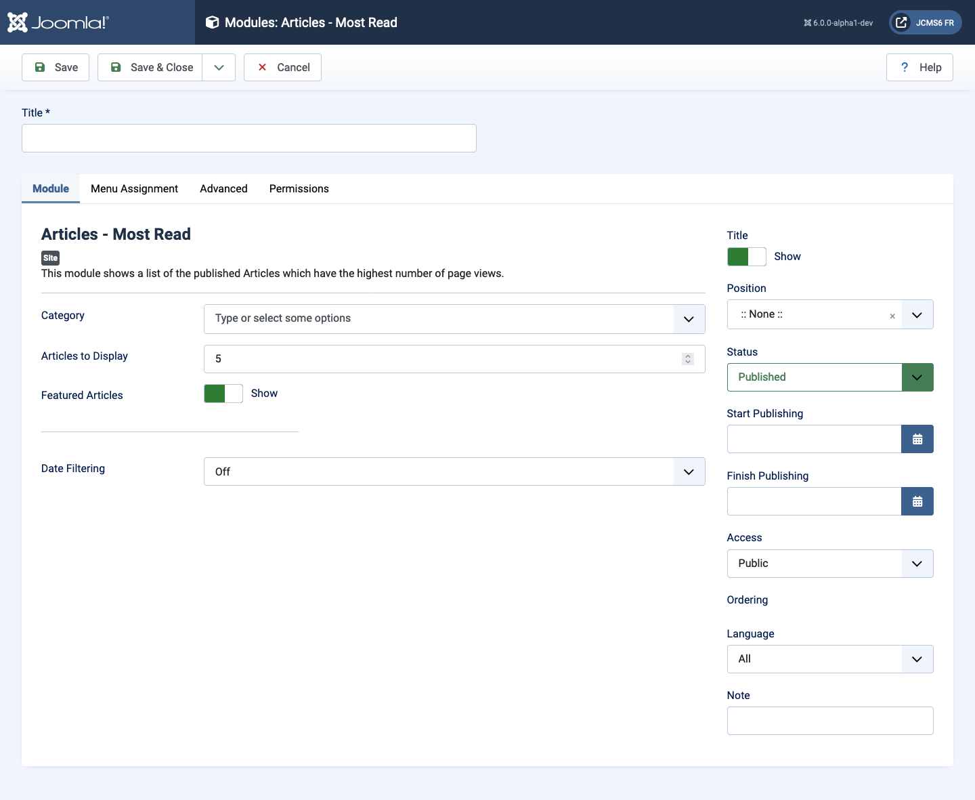The width and height of the screenshot is (975, 800).
Task: Expand the save options dropdown arrow
Action: [x=219, y=67]
